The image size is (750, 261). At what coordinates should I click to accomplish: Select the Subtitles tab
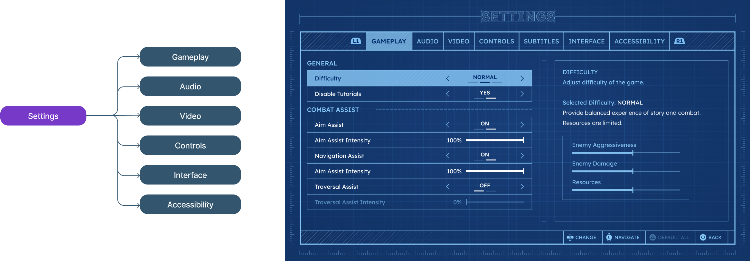pyautogui.click(x=541, y=41)
